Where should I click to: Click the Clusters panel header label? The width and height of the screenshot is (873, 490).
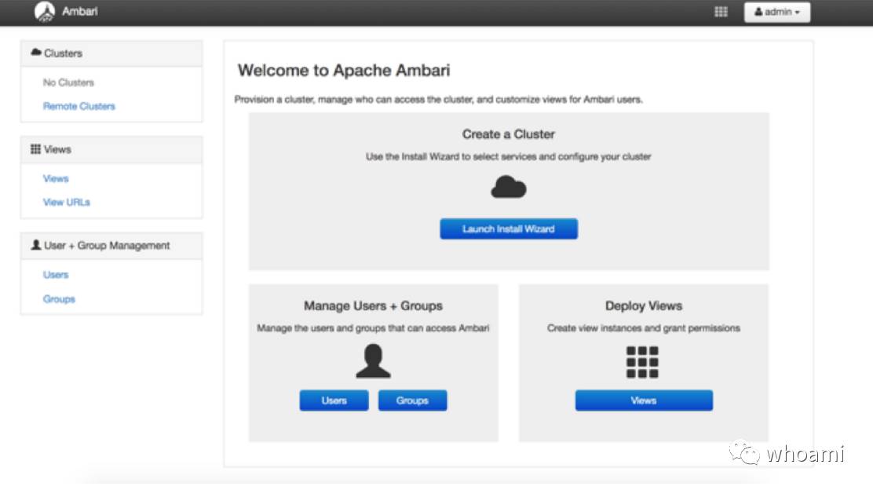click(x=63, y=53)
